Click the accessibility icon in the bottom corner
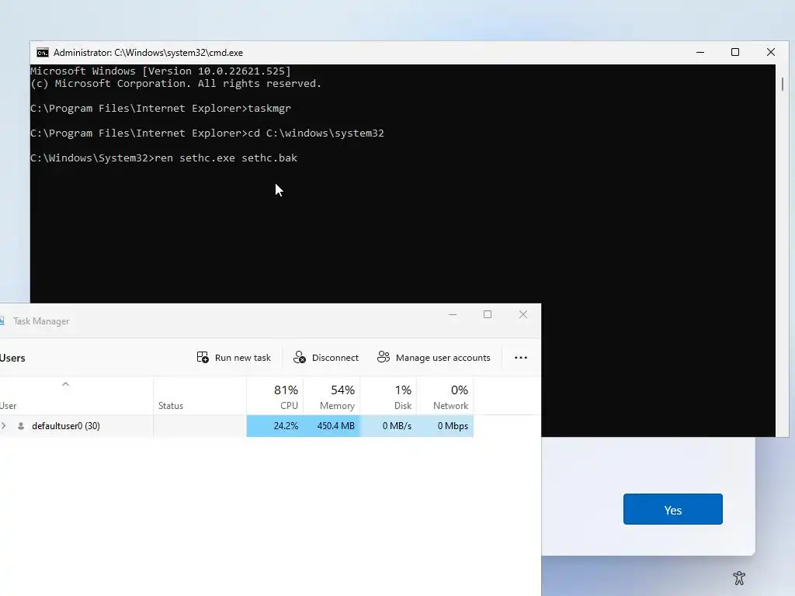Viewport: 795px width, 596px height. tap(739, 577)
